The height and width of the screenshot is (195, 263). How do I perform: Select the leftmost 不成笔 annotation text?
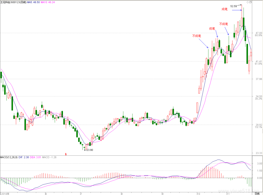tap(196, 36)
